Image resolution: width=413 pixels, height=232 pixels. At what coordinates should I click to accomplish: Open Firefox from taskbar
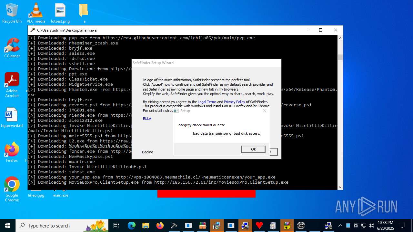[x=160, y=226]
